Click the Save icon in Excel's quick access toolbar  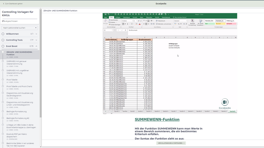(106, 14)
